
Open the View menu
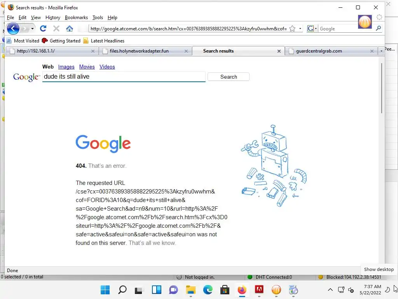[x=36, y=18]
